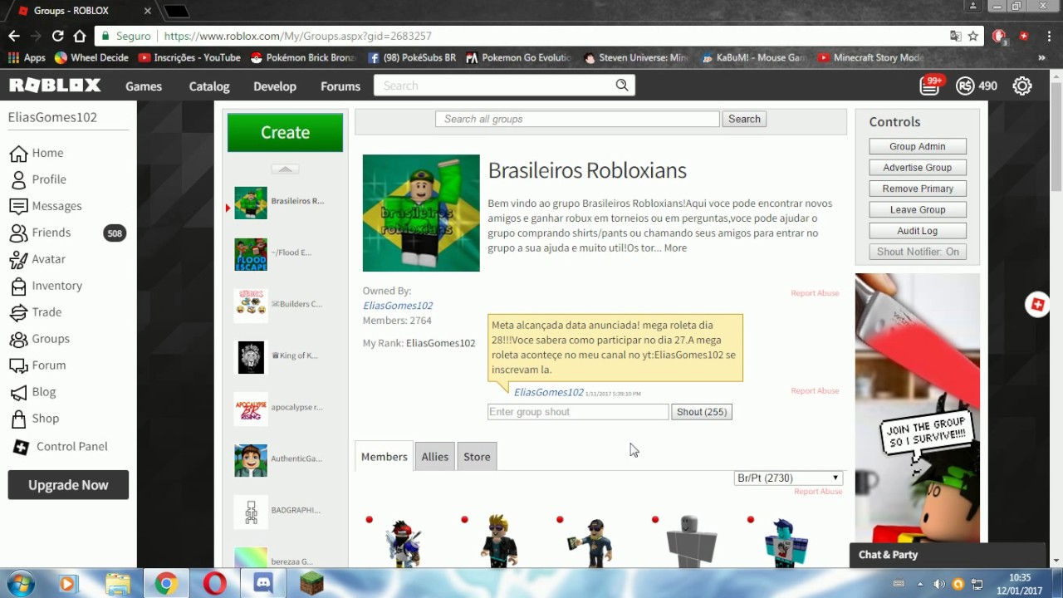Expand the group list up arrow
Viewport: 1063px width, 598px height.
click(x=285, y=169)
